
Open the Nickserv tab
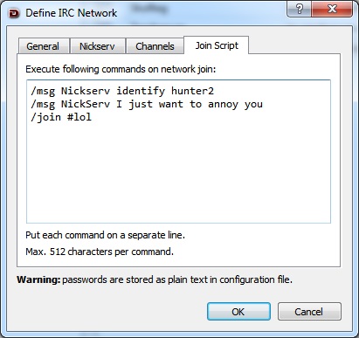(x=97, y=46)
